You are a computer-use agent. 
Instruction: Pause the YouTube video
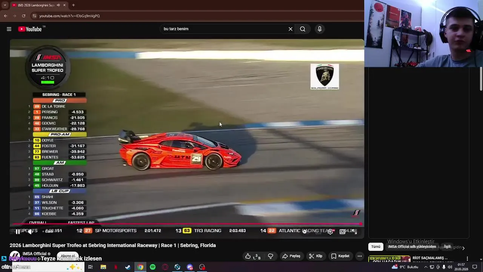coord(17,232)
